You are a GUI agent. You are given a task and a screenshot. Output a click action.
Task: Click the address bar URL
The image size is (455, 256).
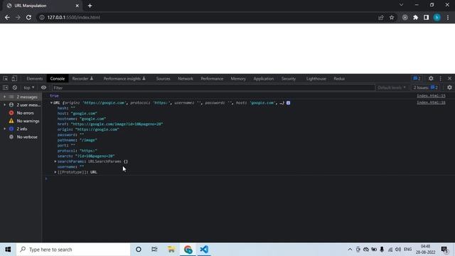pos(74,17)
